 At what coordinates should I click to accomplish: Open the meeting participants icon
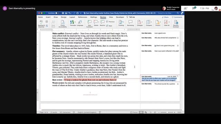click(x=185, y=8)
